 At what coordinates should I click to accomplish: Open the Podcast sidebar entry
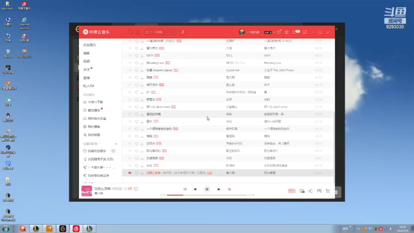[x=86, y=53]
